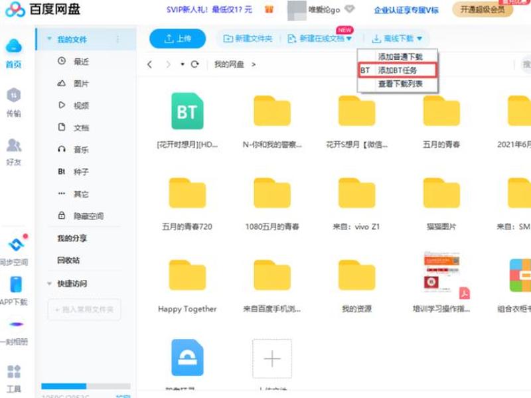Open 我的分享 my shares

[x=72, y=238]
